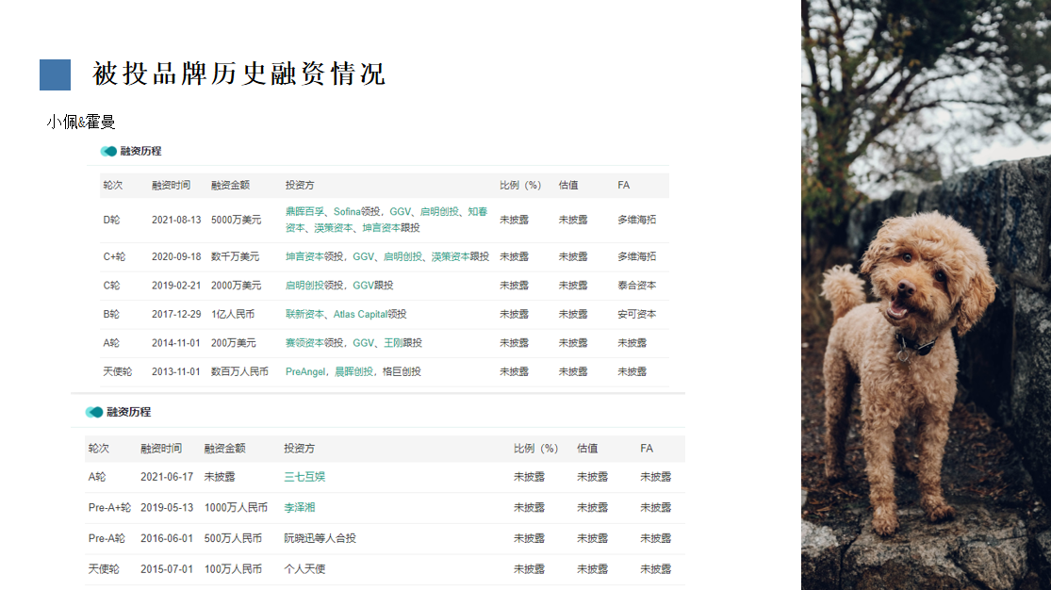This screenshot has height=590, width=1051.
Task: Click the PreAngel link in 天使轮 row
Action: pyautogui.click(x=305, y=371)
